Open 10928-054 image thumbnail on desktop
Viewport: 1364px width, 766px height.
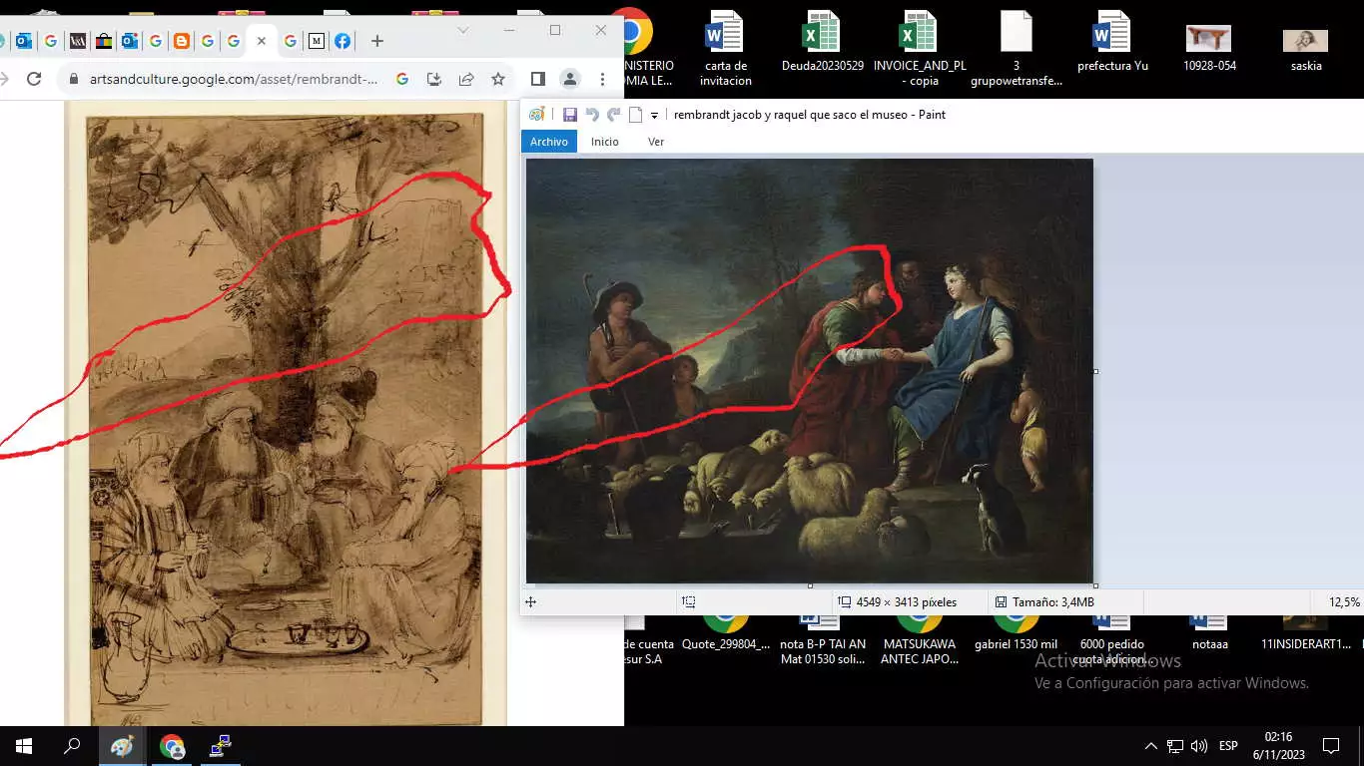[1209, 48]
